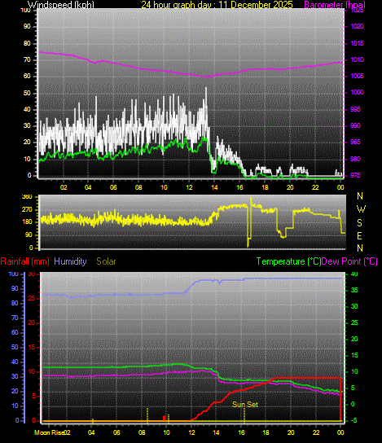Screen dimensions: 382x443
Task: Click the "Rainfall (mm)" legend label
Action: point(25,261)
